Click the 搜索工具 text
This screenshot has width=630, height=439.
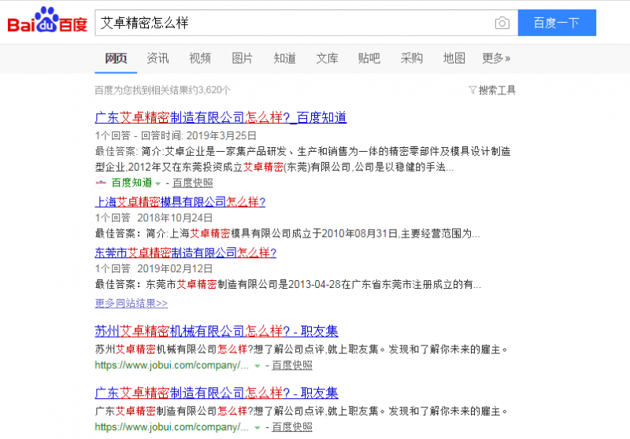pos(497,90)
